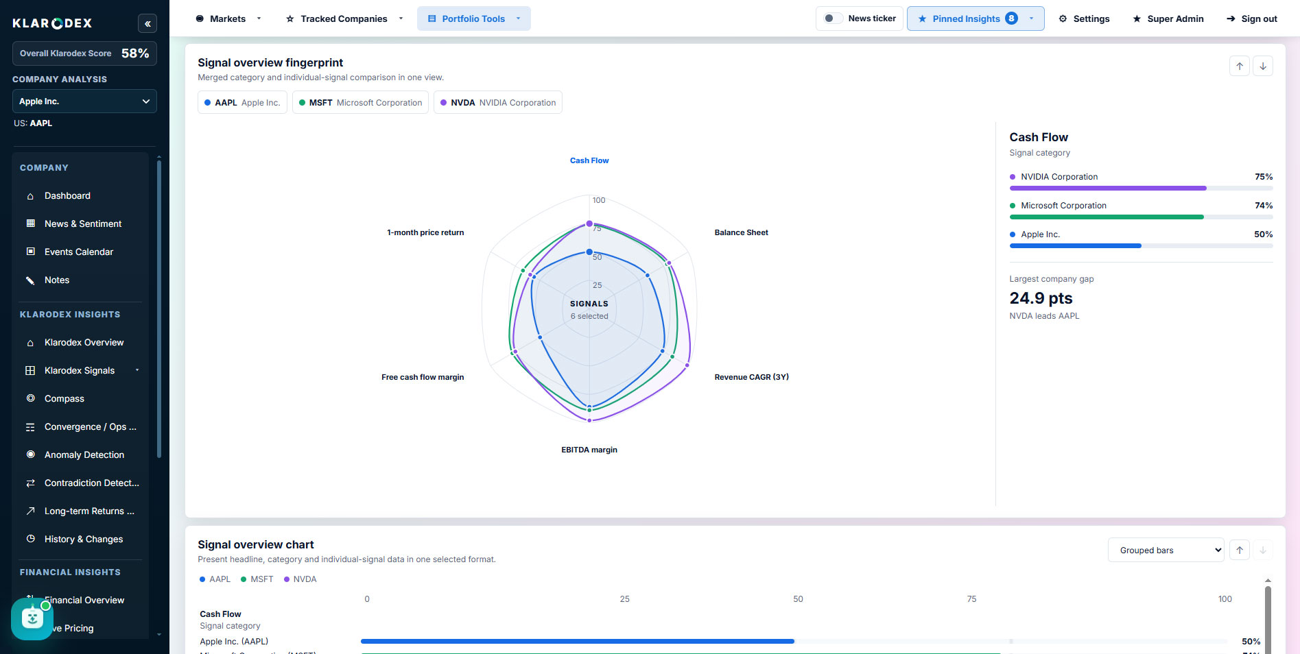Collapse the sidebar with the double-chevron icon

click(147, 23)
